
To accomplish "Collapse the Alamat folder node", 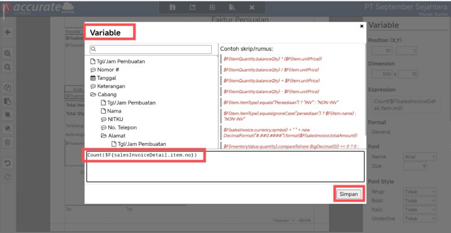I will click(x=104, y=136).
